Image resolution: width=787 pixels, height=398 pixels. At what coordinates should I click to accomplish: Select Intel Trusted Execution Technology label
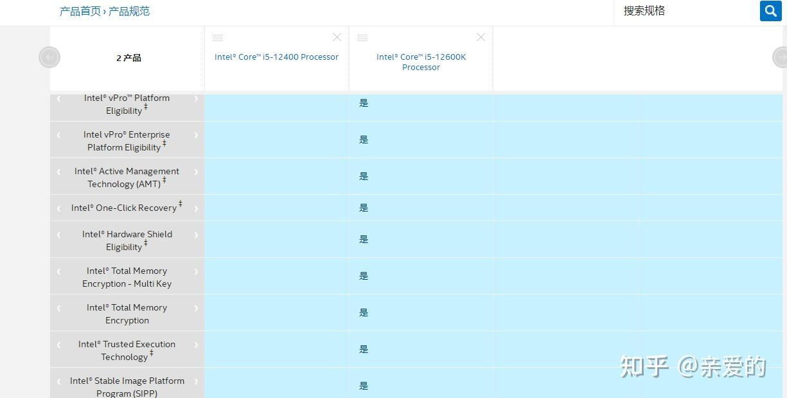127,350
